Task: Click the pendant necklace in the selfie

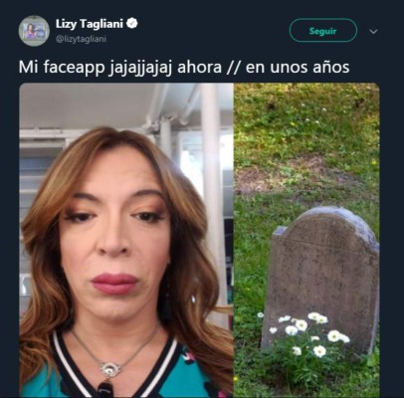Action: 109,368
